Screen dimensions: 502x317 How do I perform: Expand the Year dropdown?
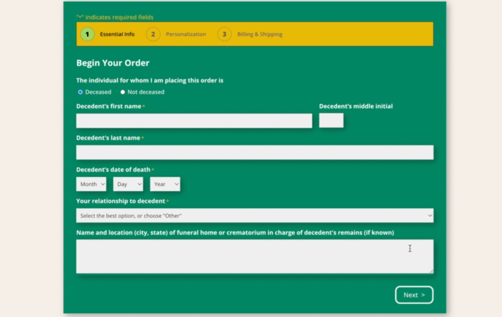(165, 184)
